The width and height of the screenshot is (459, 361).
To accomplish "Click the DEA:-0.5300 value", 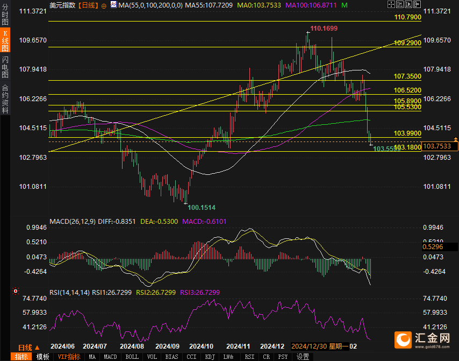I will 159,222.
